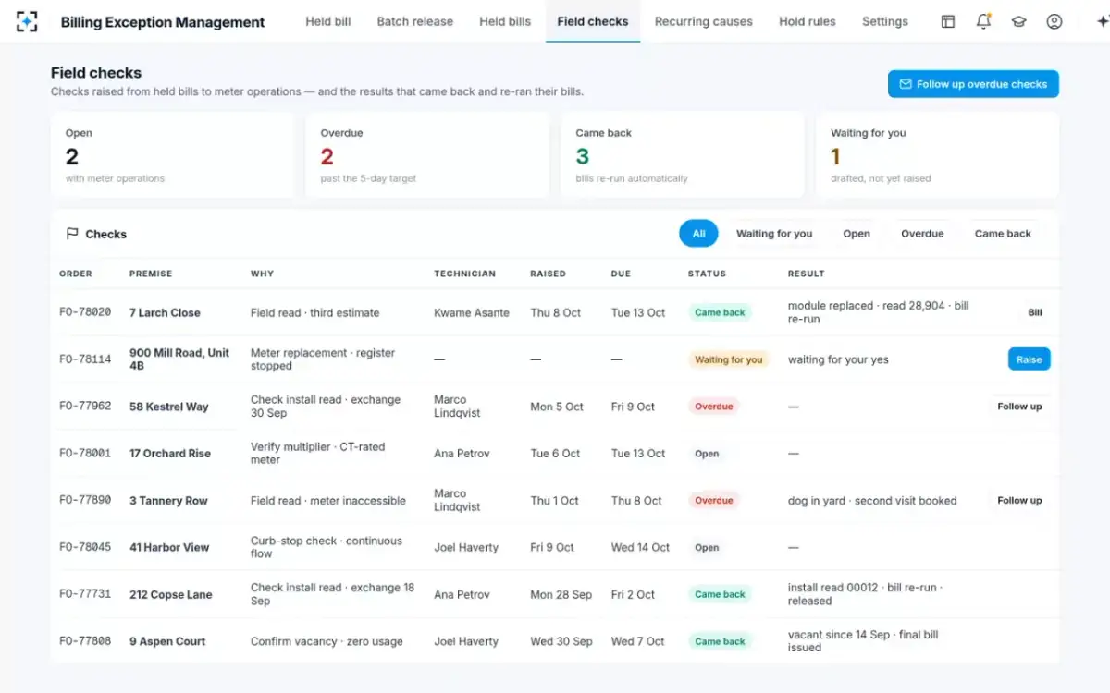Open the learning cap icon
Viewport: 1110px width, 693px height.
click(1018, 21)
